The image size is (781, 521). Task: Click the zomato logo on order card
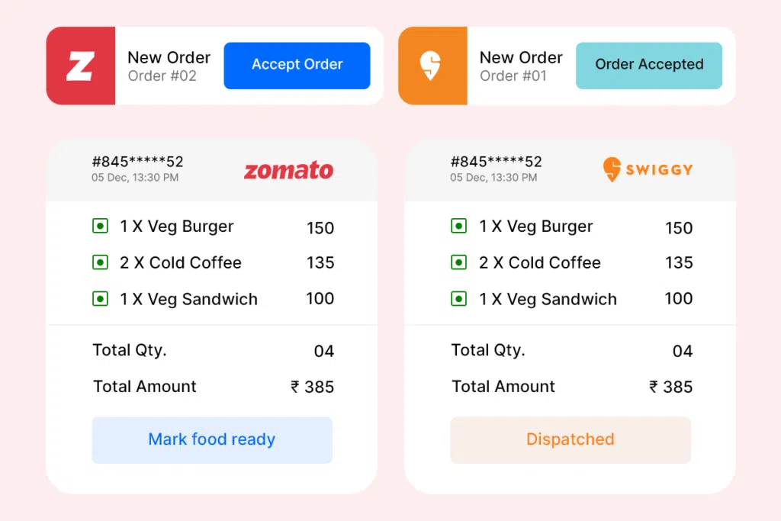click(x=288, y=170)
